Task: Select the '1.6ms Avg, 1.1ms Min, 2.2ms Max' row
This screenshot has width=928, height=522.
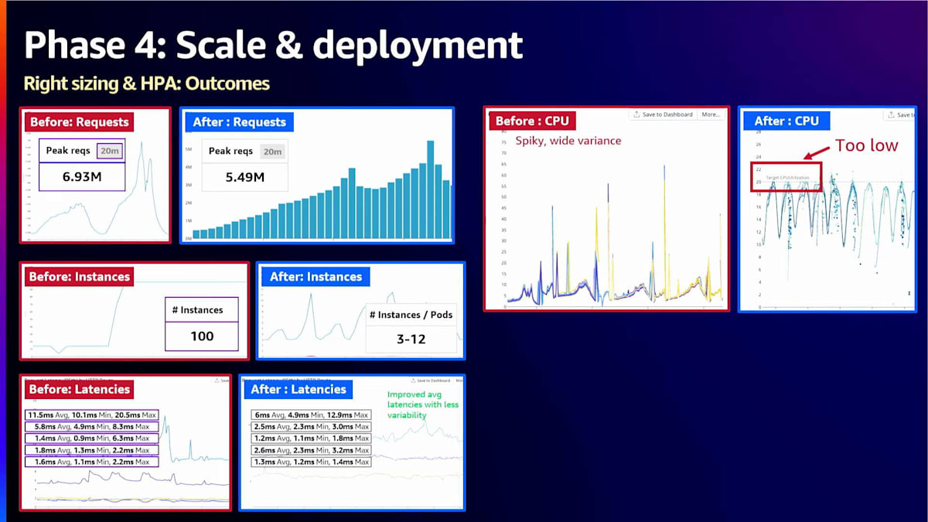Action: pyautogui.click(x=91, y=462)
